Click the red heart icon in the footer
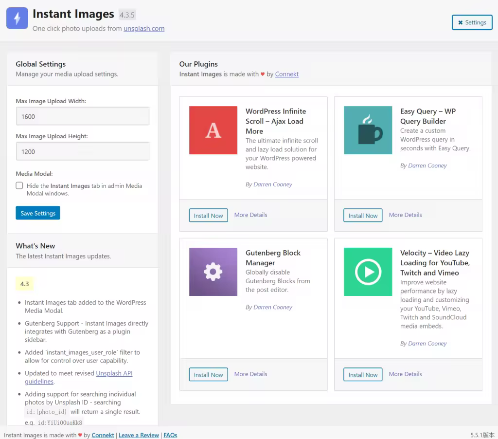The width and height of the screenshot is (498, 439). [x=80, y=435]
